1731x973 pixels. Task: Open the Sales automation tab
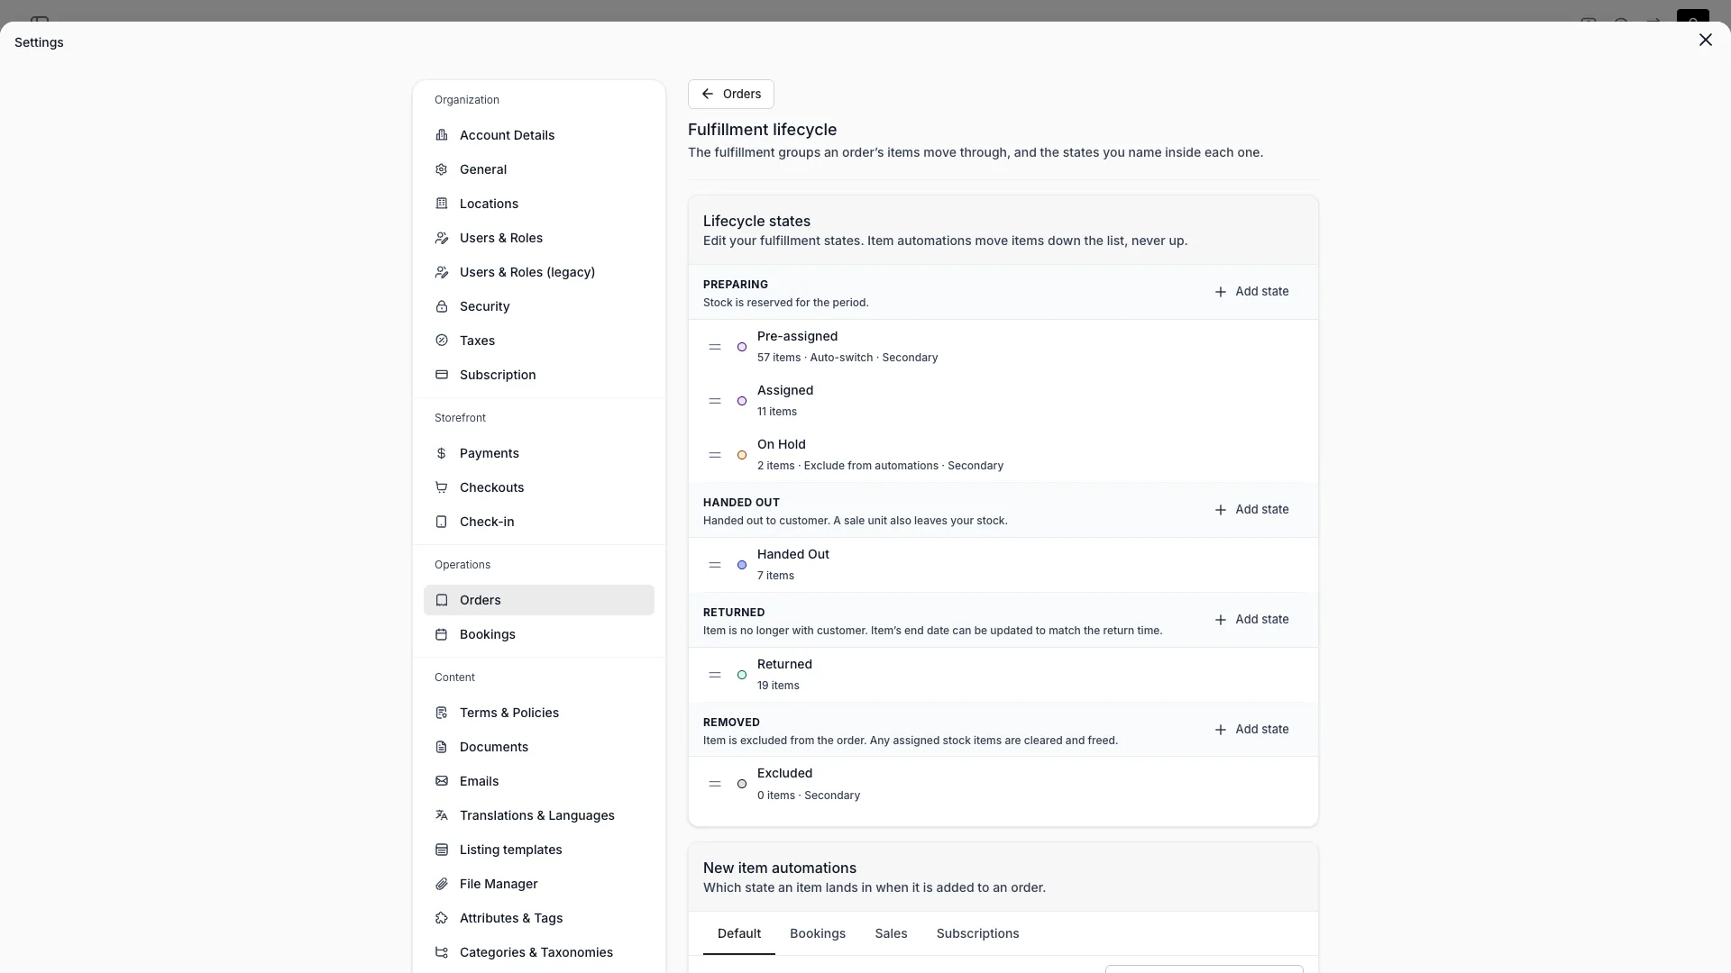[x=891, y=933]
